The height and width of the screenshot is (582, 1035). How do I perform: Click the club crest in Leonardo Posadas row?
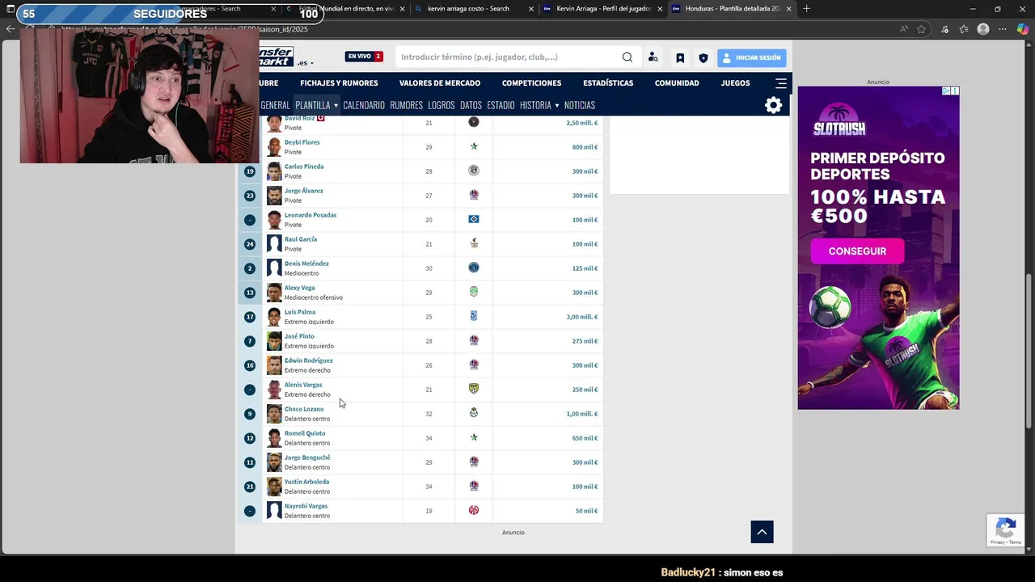pyautogui.click(x=474, y=219)
